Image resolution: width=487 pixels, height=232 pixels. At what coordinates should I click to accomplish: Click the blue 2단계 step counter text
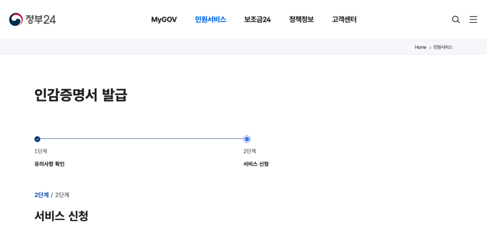click(41, 195)
